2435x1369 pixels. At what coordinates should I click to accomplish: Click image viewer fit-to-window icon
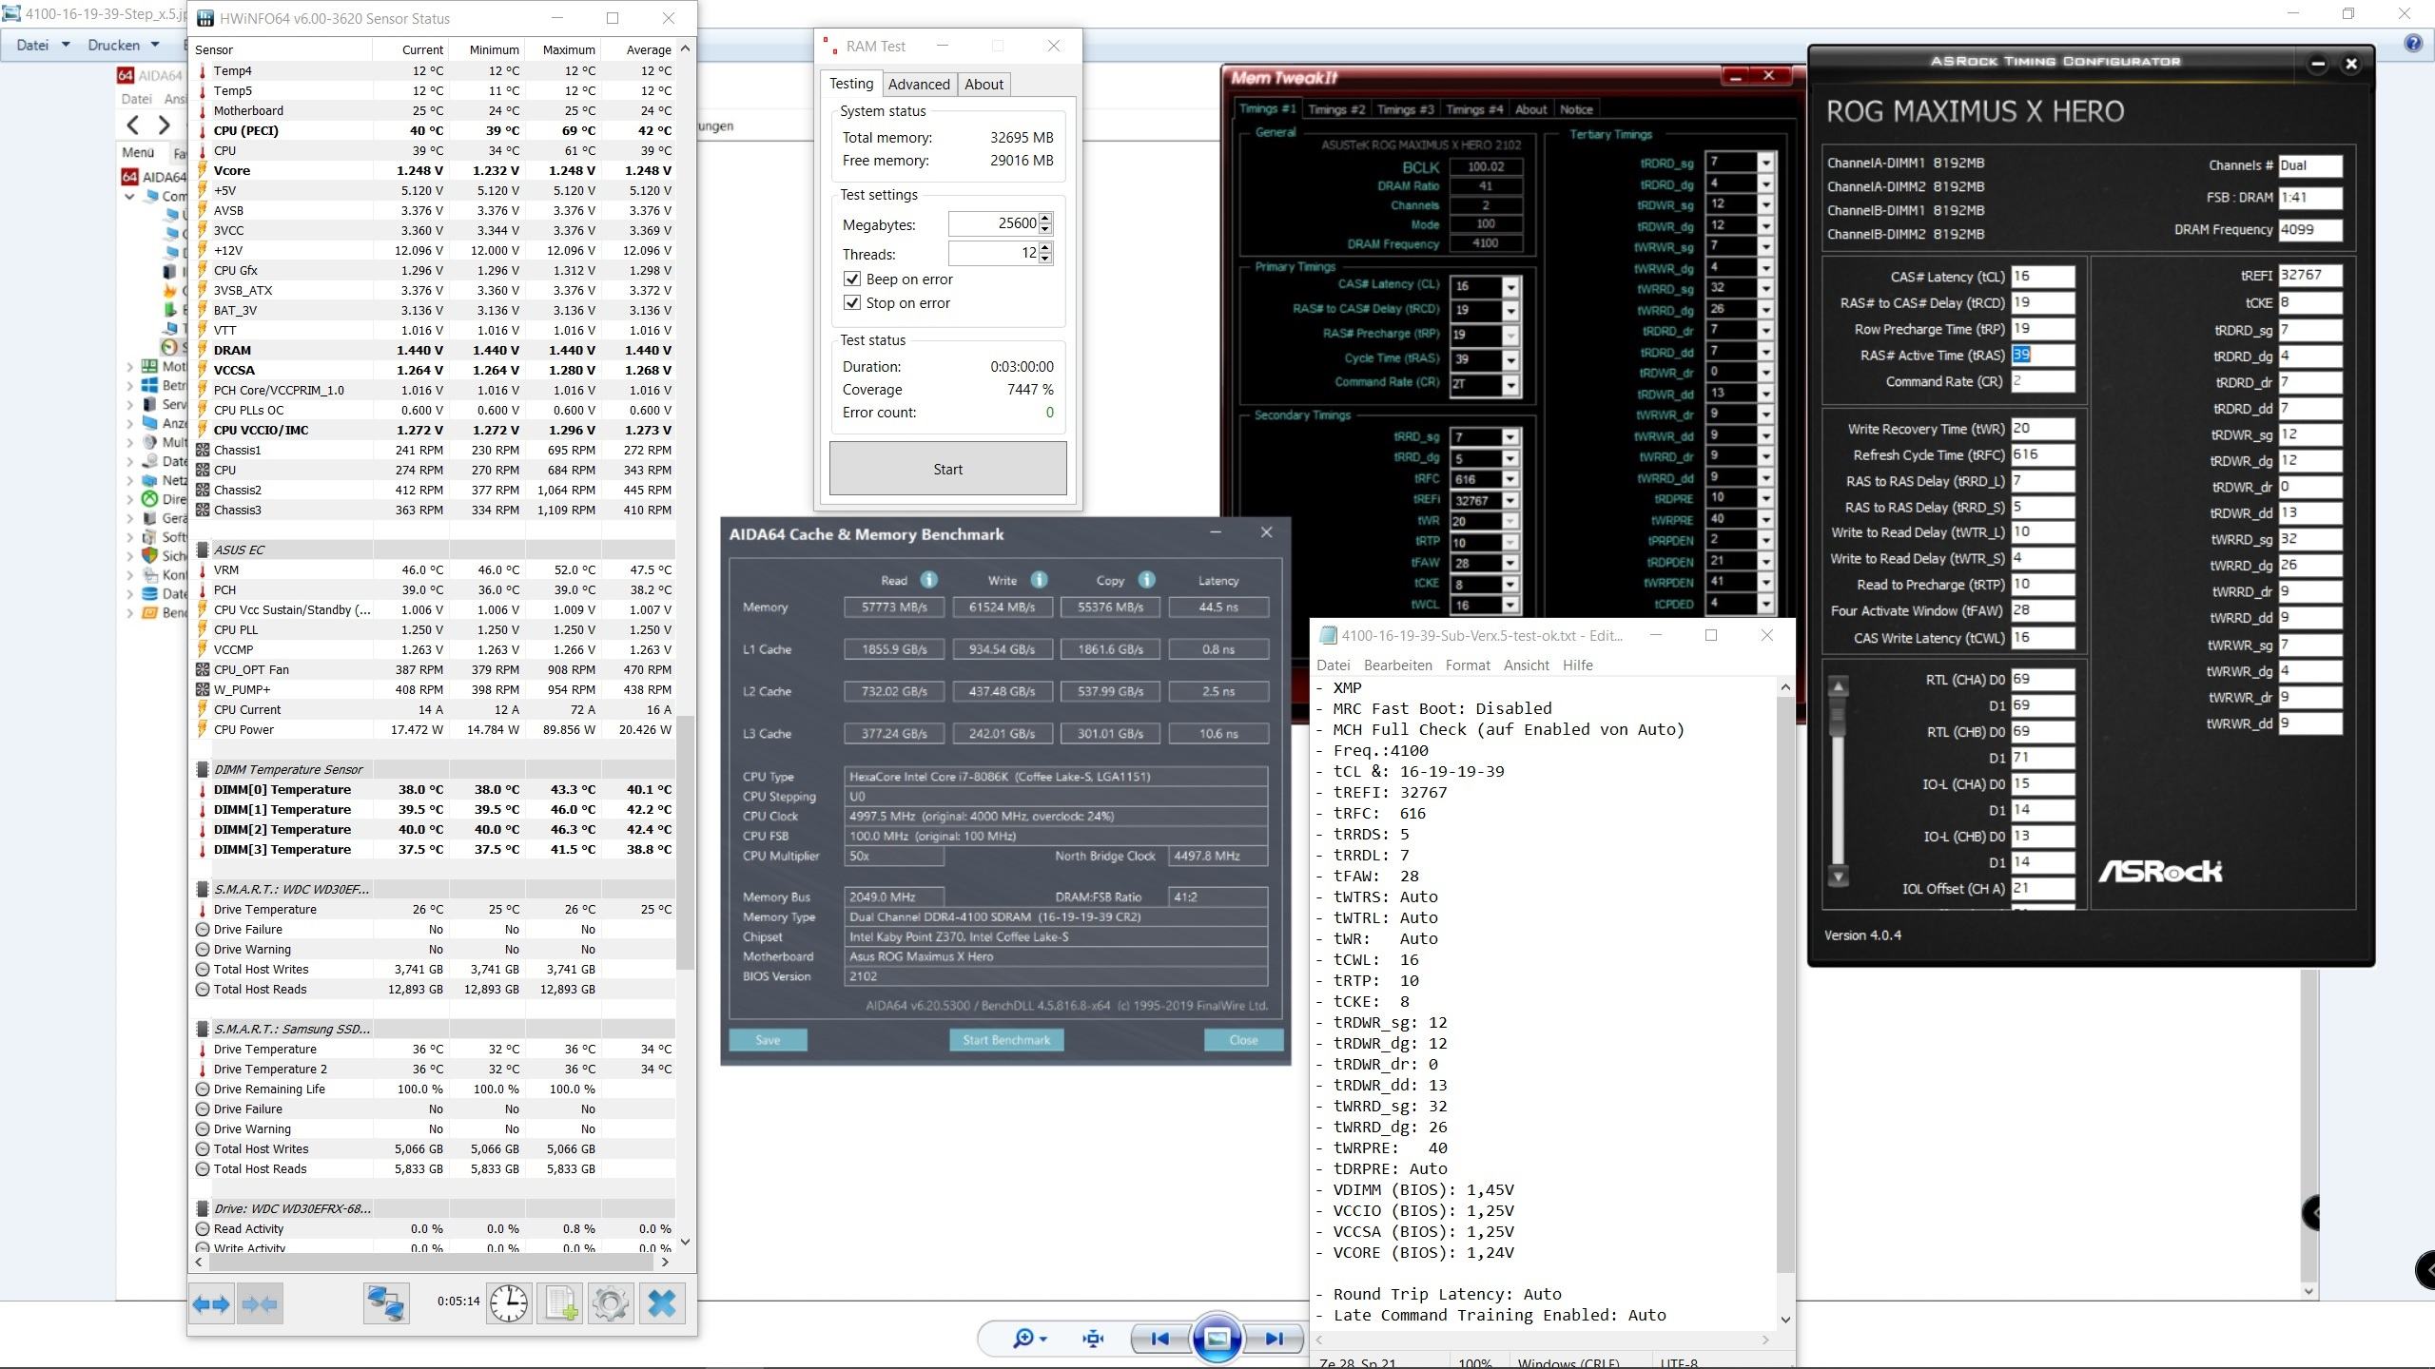click(1093, 1339)
